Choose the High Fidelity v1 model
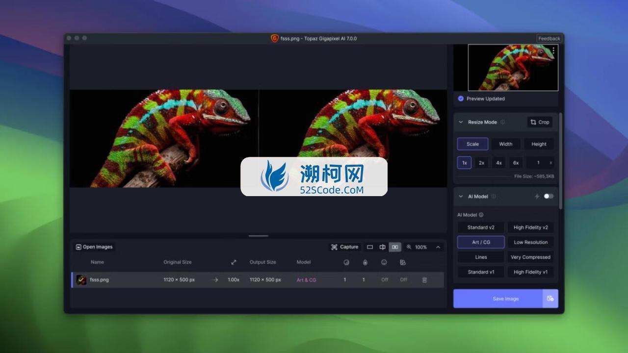The width and height of the screenshot is (628, 353). [531, 272]
